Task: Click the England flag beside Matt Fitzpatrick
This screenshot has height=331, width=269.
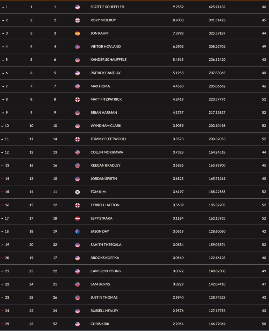Action: point(78,100)
